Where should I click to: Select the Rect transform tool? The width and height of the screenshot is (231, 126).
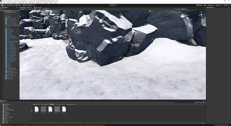(x=14, y=5)
